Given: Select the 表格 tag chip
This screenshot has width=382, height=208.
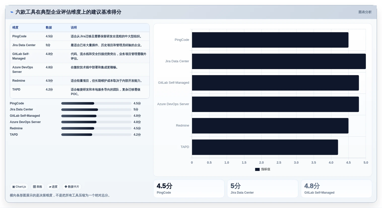Looking at the screenshot, I should pos(38,187).
